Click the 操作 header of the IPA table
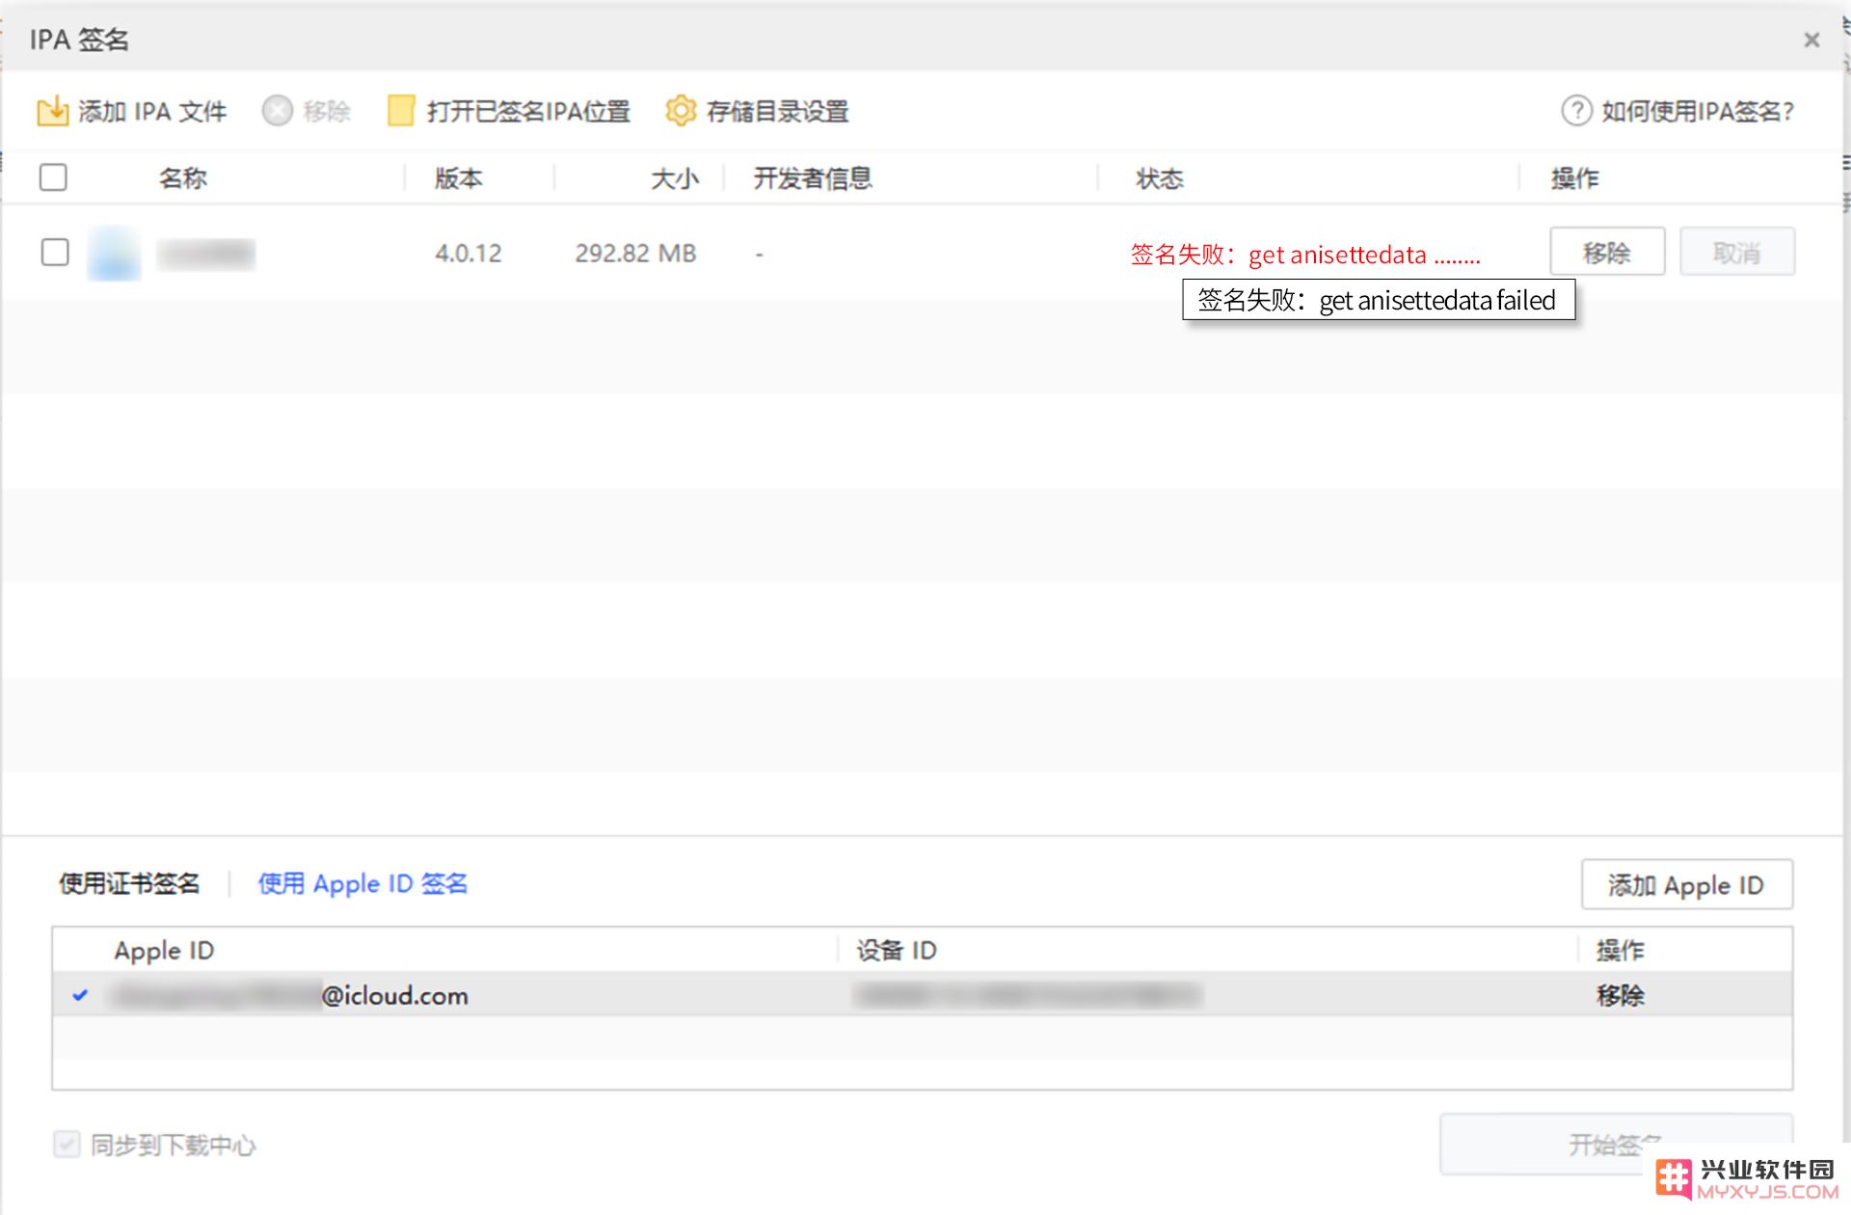The image size is (1851, 1215). pyautogui.click(x=1574, y=178)
